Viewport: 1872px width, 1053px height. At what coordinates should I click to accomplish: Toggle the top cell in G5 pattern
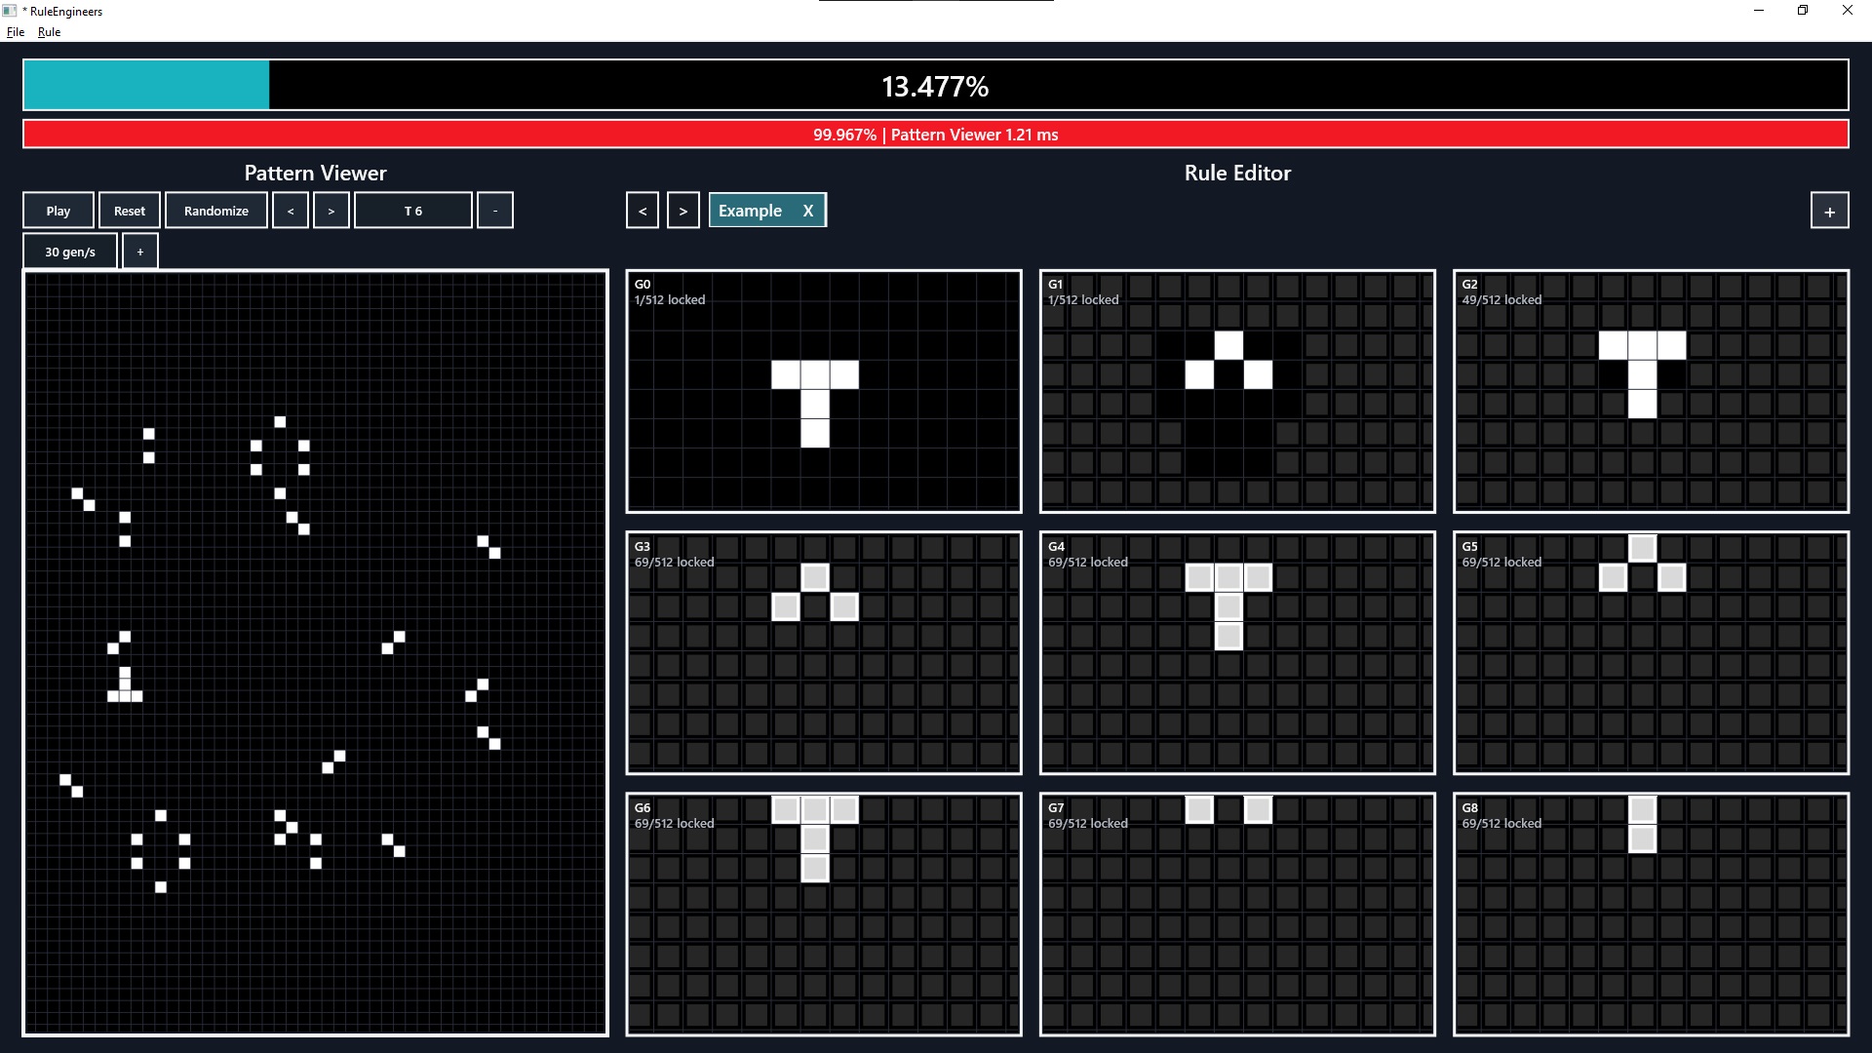pyautogui.click(x=1643, y=548)
